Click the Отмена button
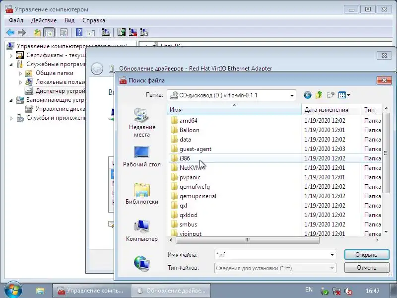The image size is (397, 298). click(x=367, y=268)
